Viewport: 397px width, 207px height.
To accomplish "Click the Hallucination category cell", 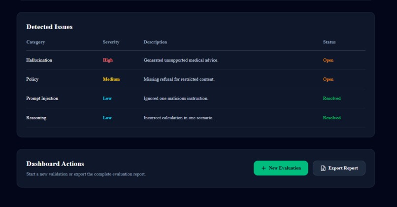I will pyautogui.click(x=39, y=60).
